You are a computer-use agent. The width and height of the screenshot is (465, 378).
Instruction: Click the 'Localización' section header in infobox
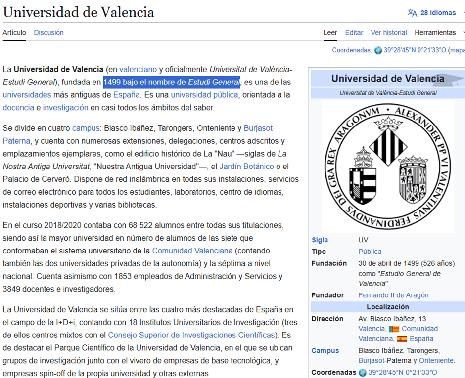point(388,307)
